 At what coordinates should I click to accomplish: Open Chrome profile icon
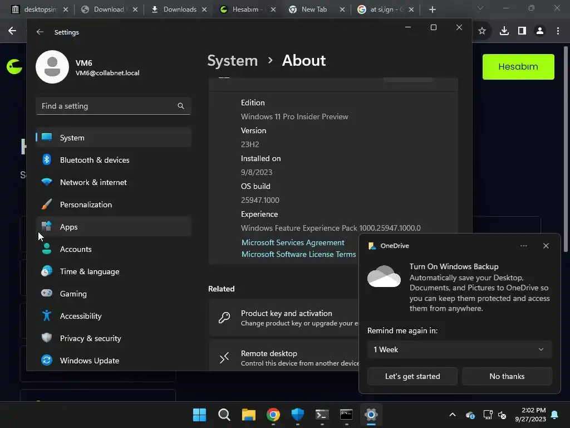coord(540,31)
